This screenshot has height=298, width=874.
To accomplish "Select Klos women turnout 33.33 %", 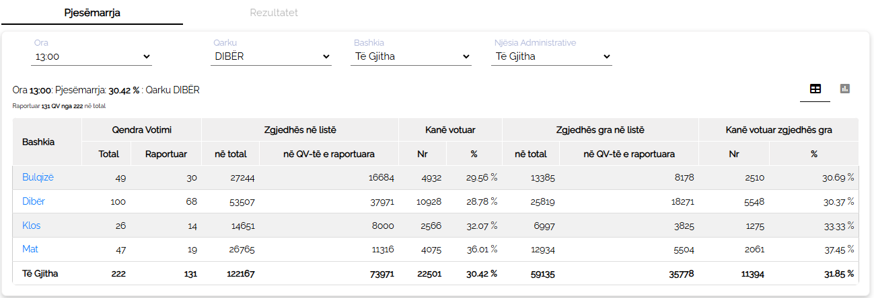I will coord(838,226).
